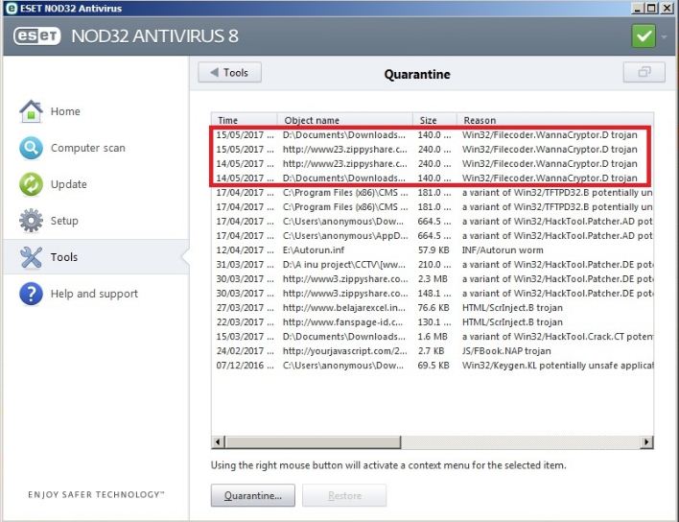The image size is (679, 522).
Task: Click the green Update arrows icon
Action: [31, 184]
